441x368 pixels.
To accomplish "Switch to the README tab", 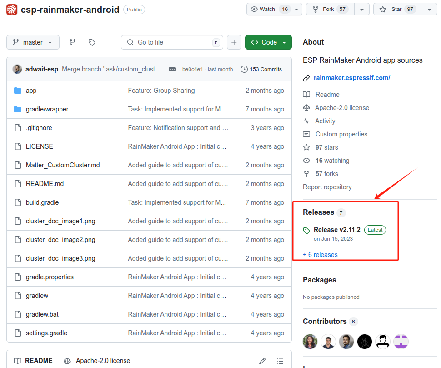I will point(33,361).
